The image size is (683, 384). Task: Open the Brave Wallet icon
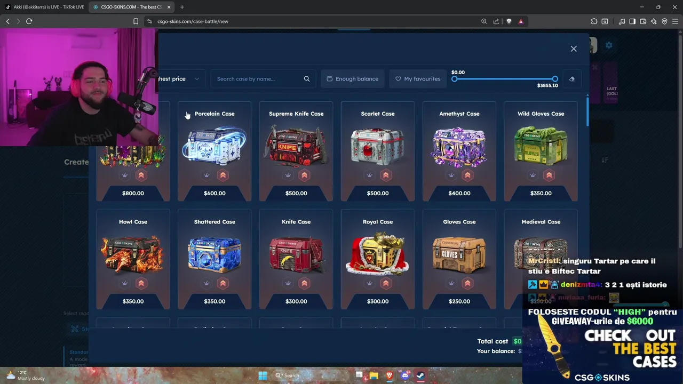(643, 21)
